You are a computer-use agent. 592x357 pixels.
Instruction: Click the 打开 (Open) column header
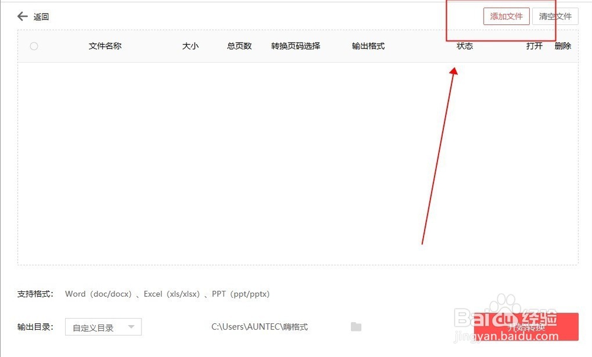(x=534, y=46)
